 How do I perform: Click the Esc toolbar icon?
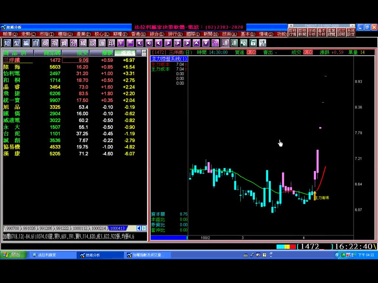click(215, 43)
